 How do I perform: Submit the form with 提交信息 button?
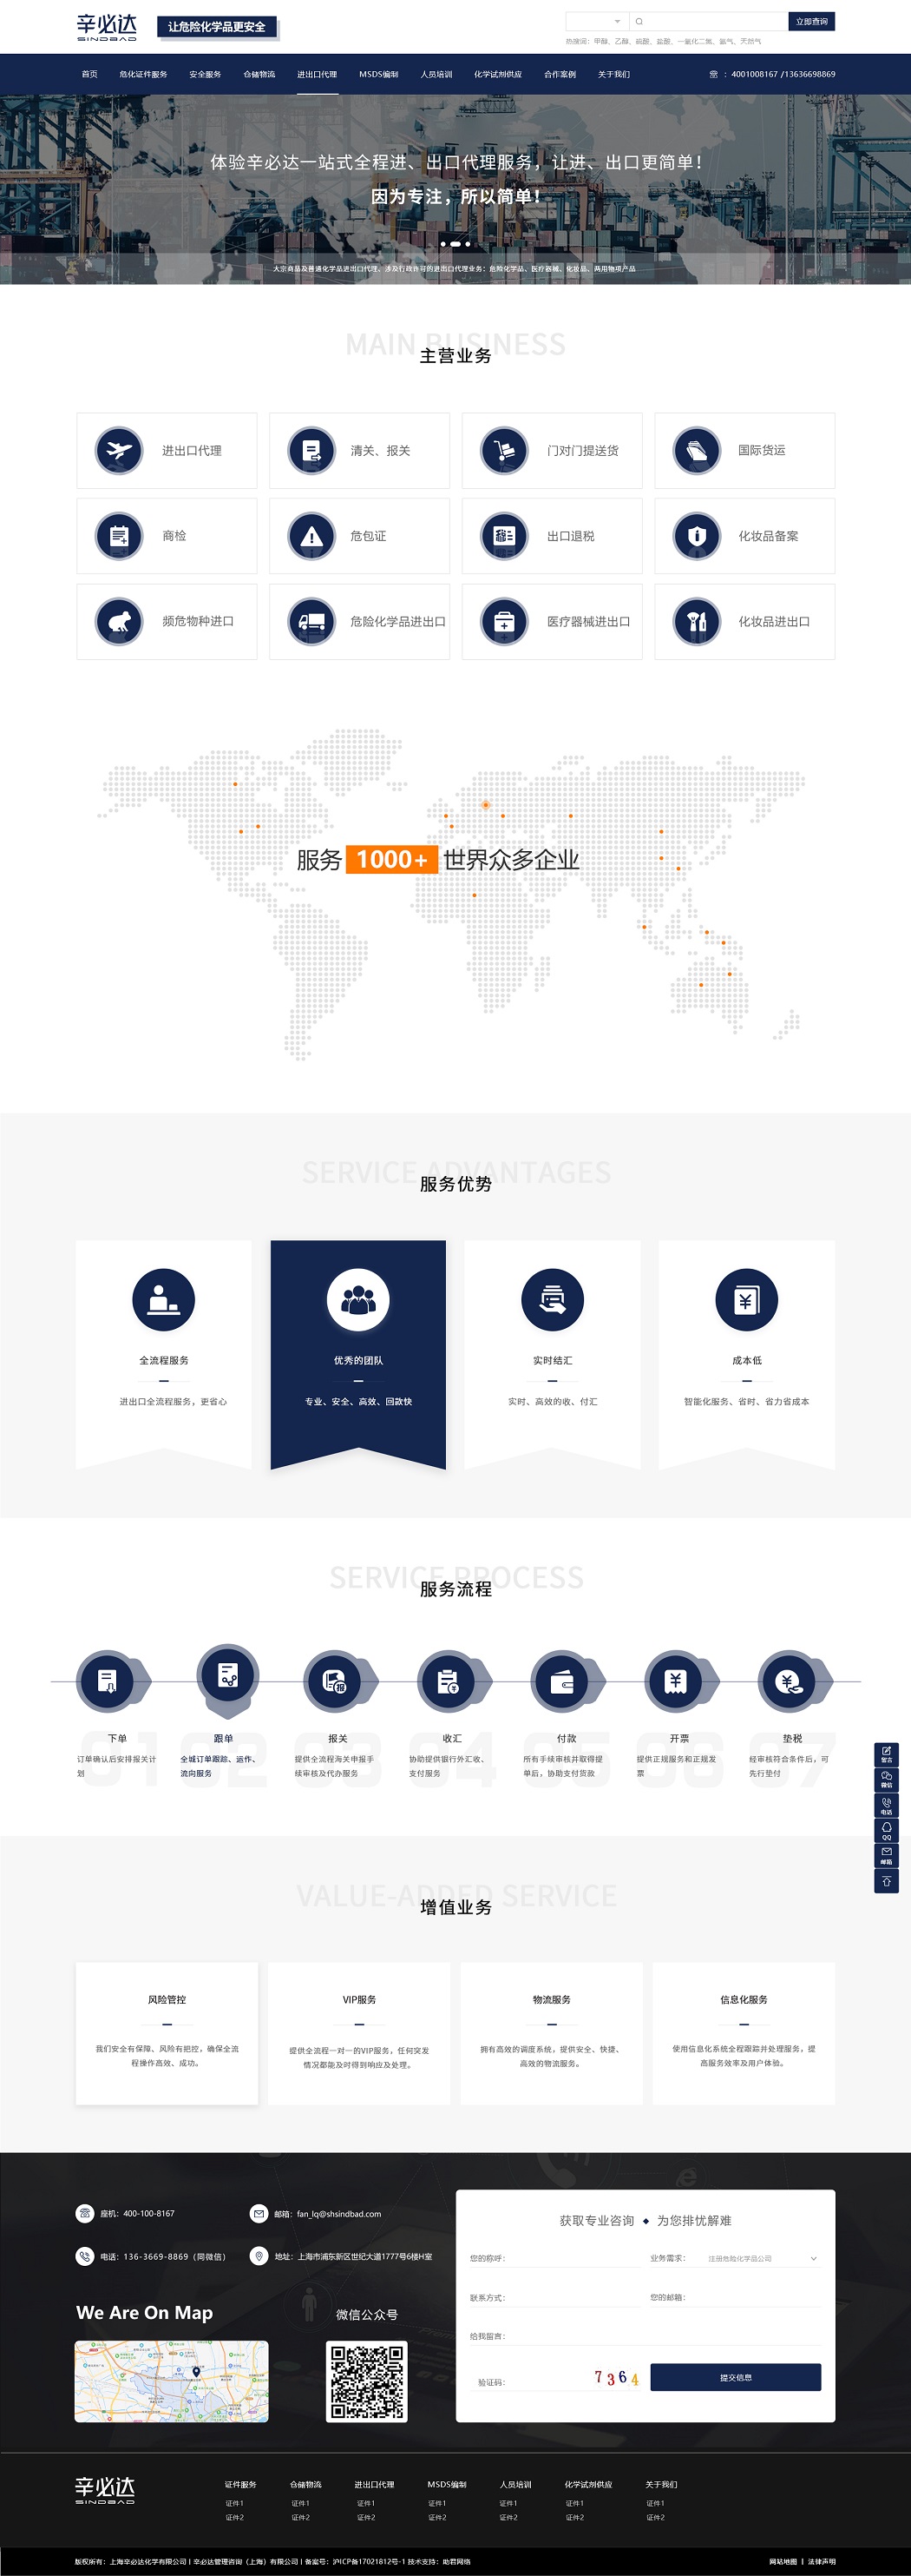point(737,2377)
